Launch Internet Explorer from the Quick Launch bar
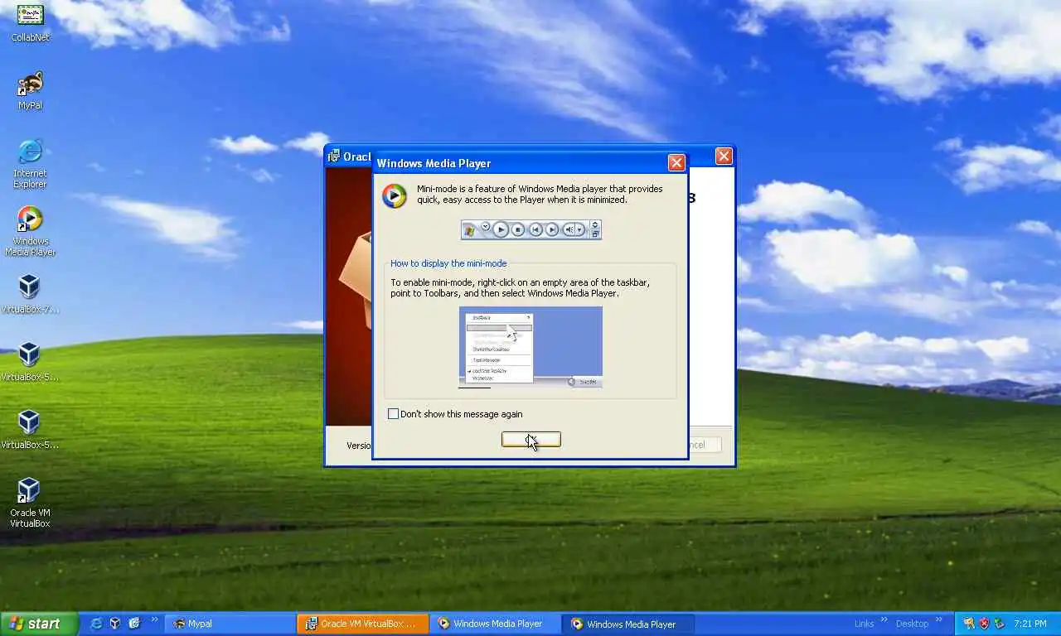Viewport: 1061px width, 636px height. click(x=97, y=624)
